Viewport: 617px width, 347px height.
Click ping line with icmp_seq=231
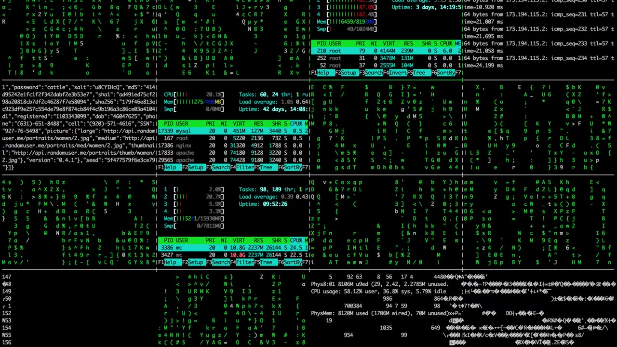(540, 15)
